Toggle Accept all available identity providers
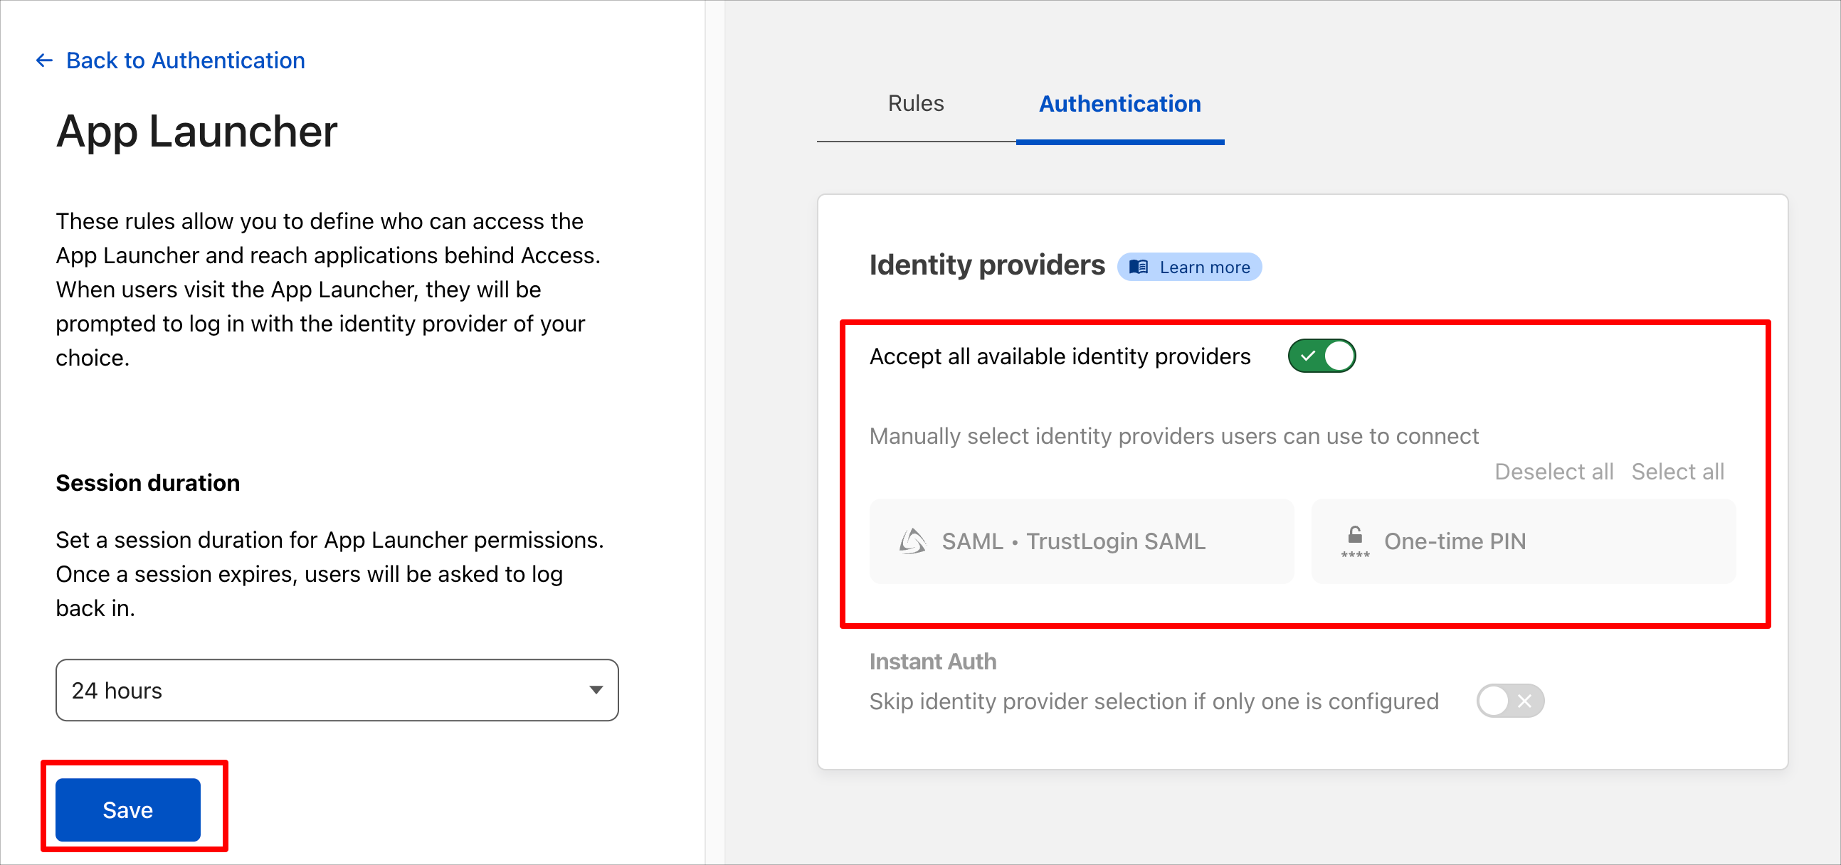 pos(1322,356)
